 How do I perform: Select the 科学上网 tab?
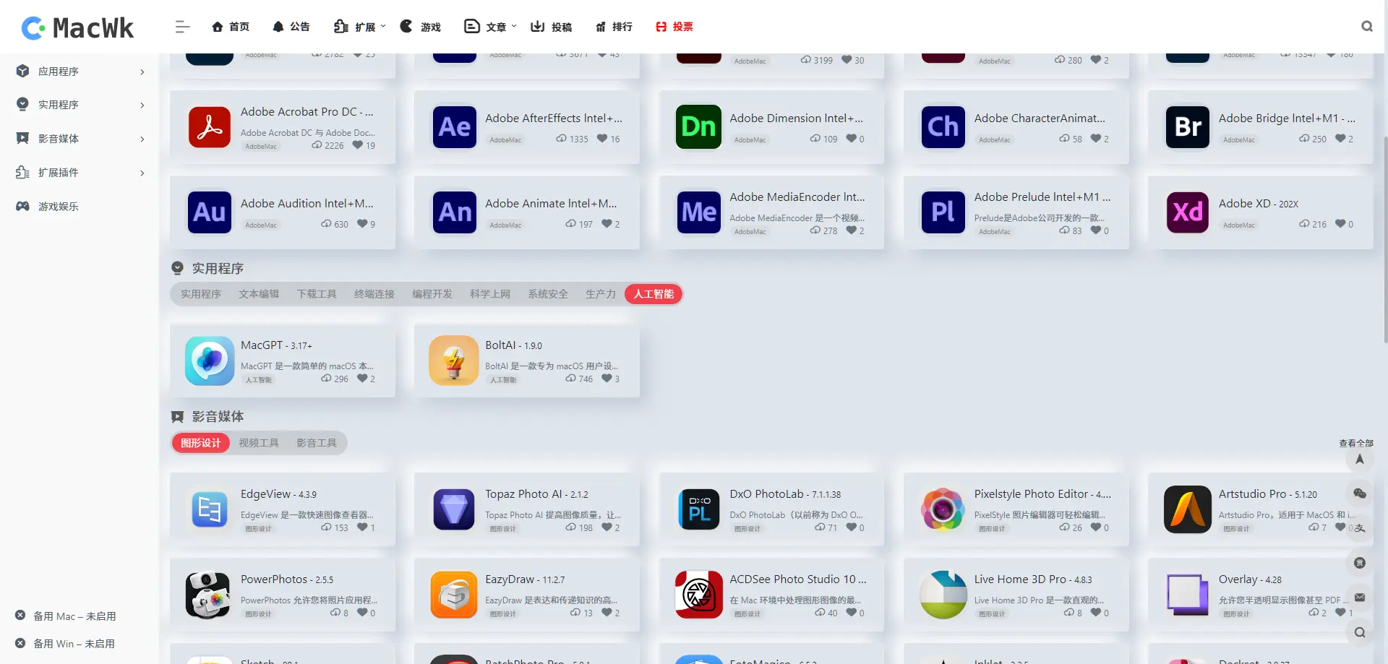click(490, 294)
